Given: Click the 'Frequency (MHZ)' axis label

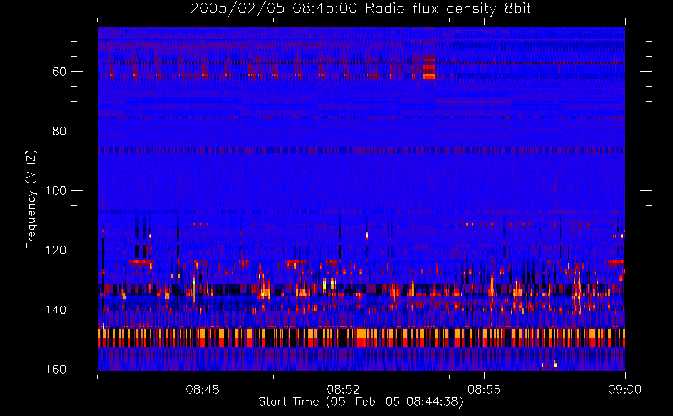Looking at the screenshot, I should [31, 200].
